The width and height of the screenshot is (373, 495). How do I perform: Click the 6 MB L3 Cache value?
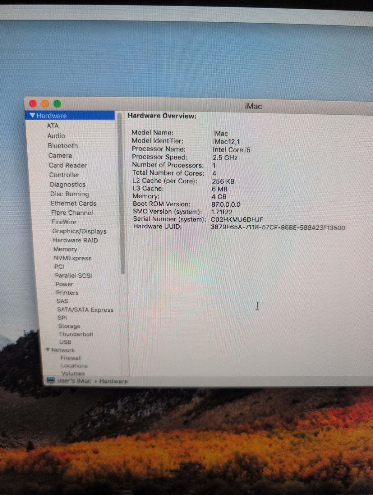[x=220, y=189]
